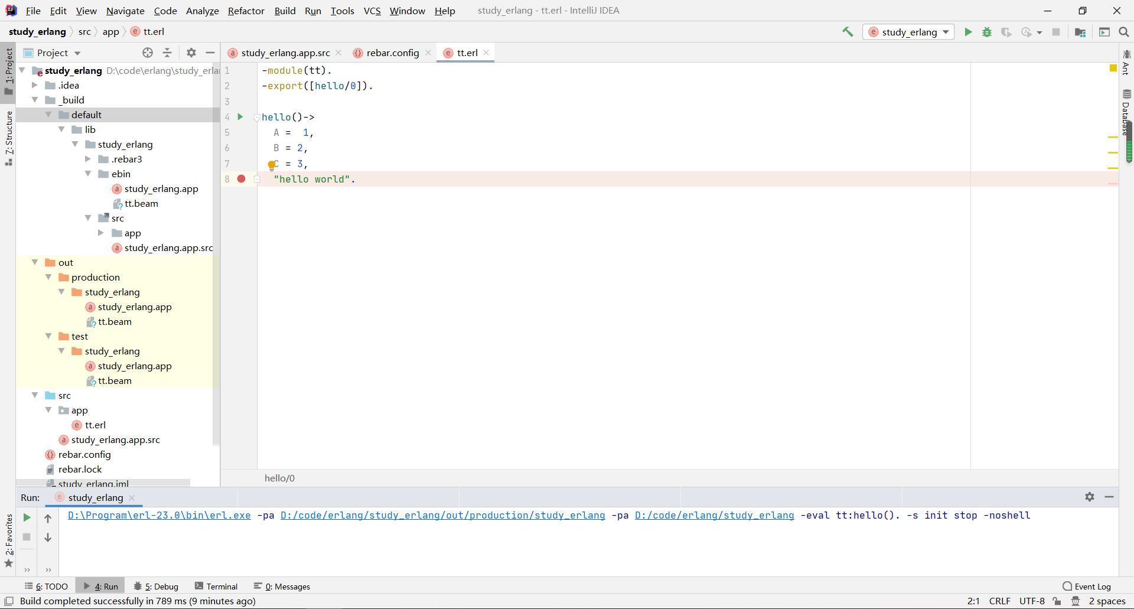1134x609 pixels.
Task: Open the Project view selector dropdown
Action: [x=52, y=53]
